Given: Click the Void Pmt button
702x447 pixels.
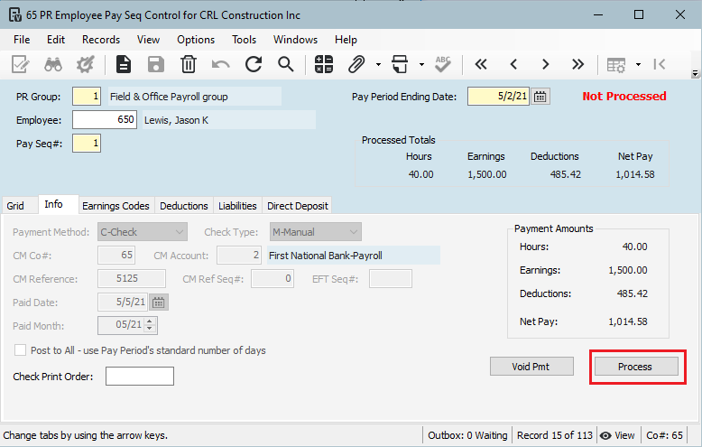Looking at the screenshot, I should pos(531,367).
